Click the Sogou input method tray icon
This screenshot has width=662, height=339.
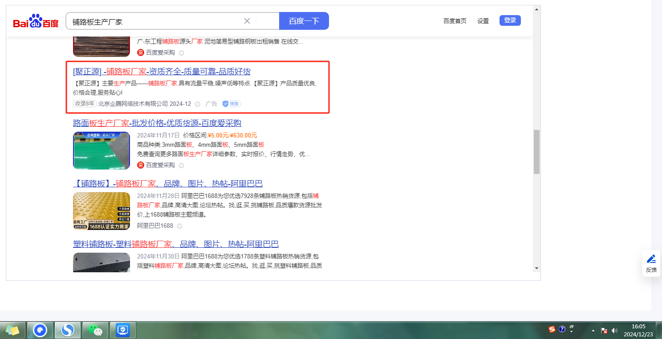pos(552,329)
